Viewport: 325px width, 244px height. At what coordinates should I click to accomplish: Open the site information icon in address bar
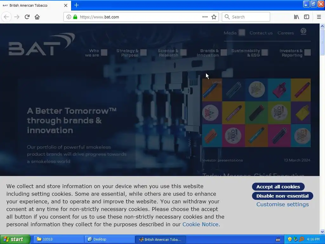(69, 17)
